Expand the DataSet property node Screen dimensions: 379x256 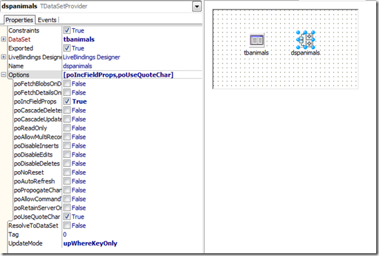coord(3,39)
